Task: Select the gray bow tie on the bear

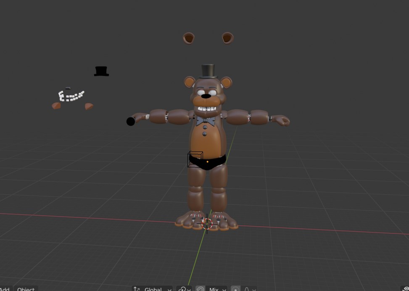Action: pos(205,121)
